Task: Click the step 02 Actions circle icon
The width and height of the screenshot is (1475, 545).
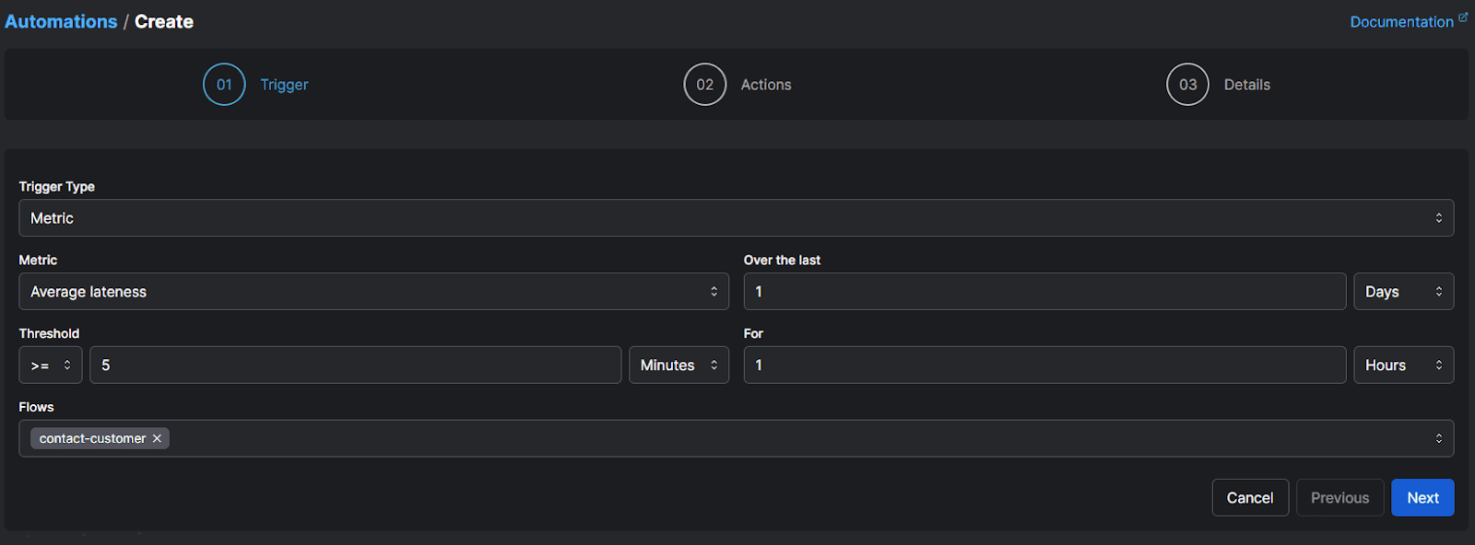Action: coord(705,85)
